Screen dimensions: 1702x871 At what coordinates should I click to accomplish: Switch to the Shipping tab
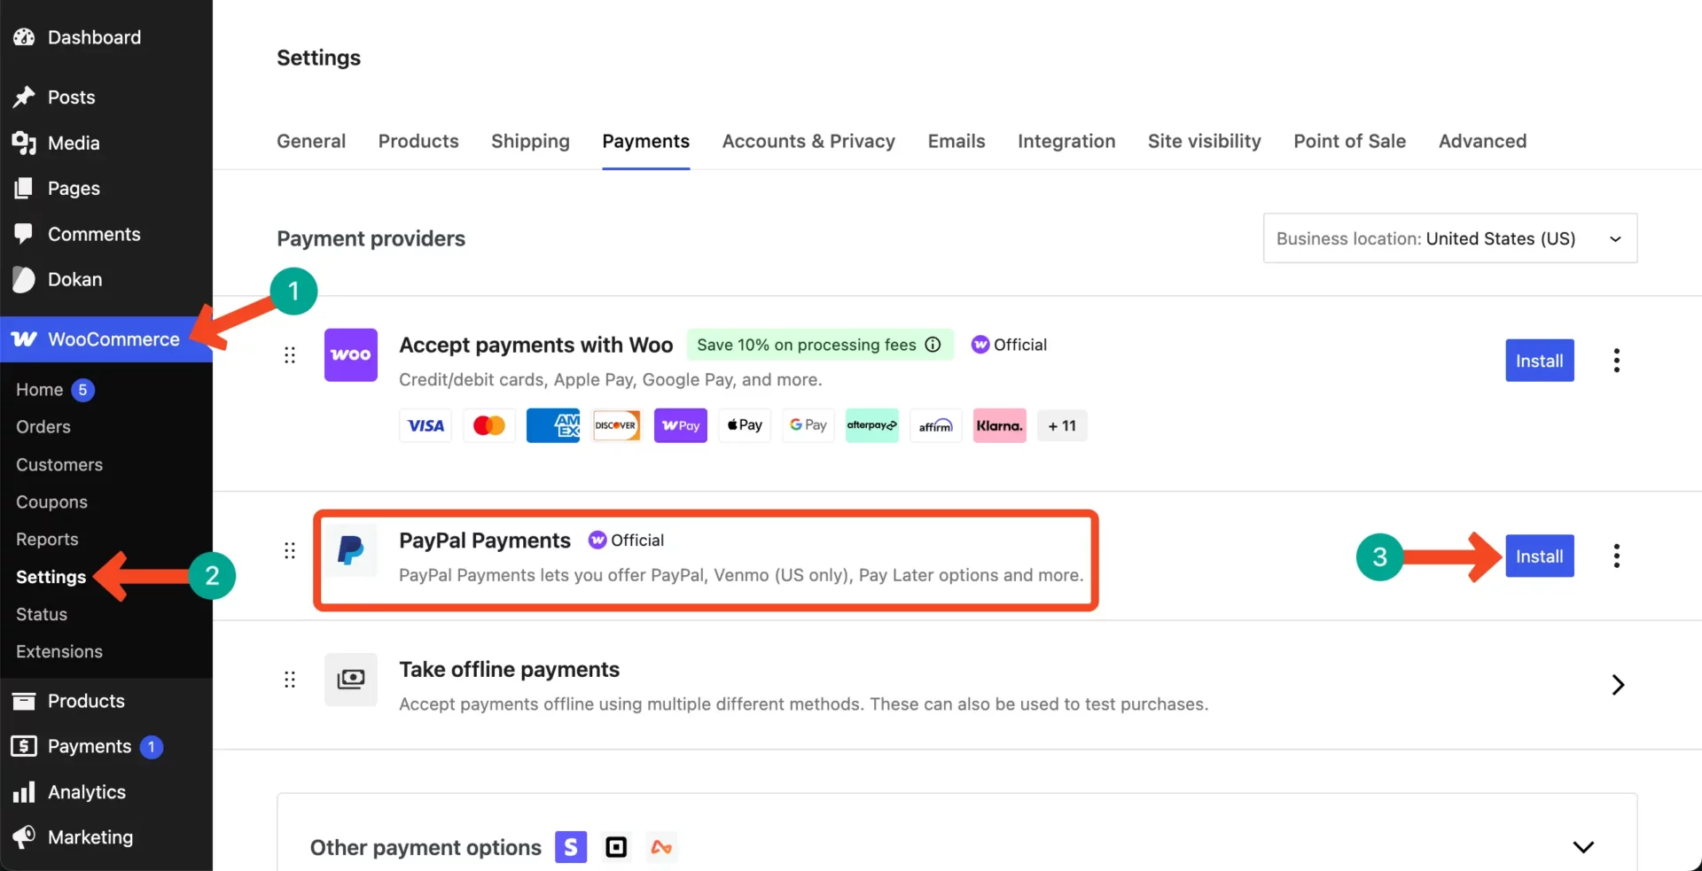point(530,141)
